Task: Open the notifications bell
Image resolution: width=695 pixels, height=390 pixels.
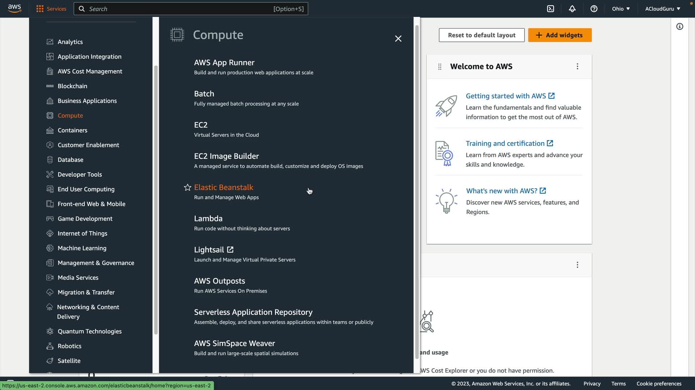Action: [x=572, y=9]
